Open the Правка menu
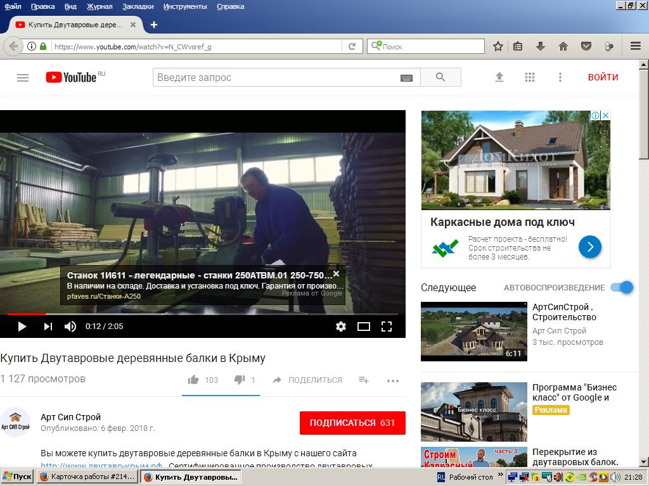This screenshot has width=649, height=486. (42, 6)
